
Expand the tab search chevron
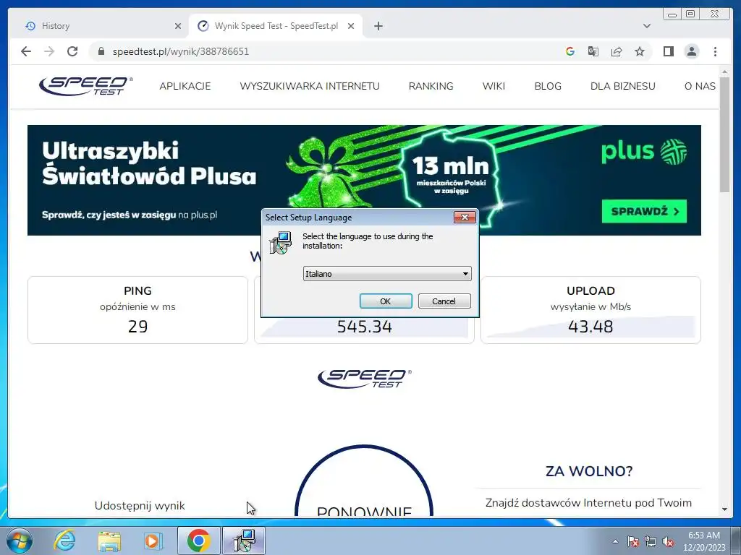(x=647, y=26)
